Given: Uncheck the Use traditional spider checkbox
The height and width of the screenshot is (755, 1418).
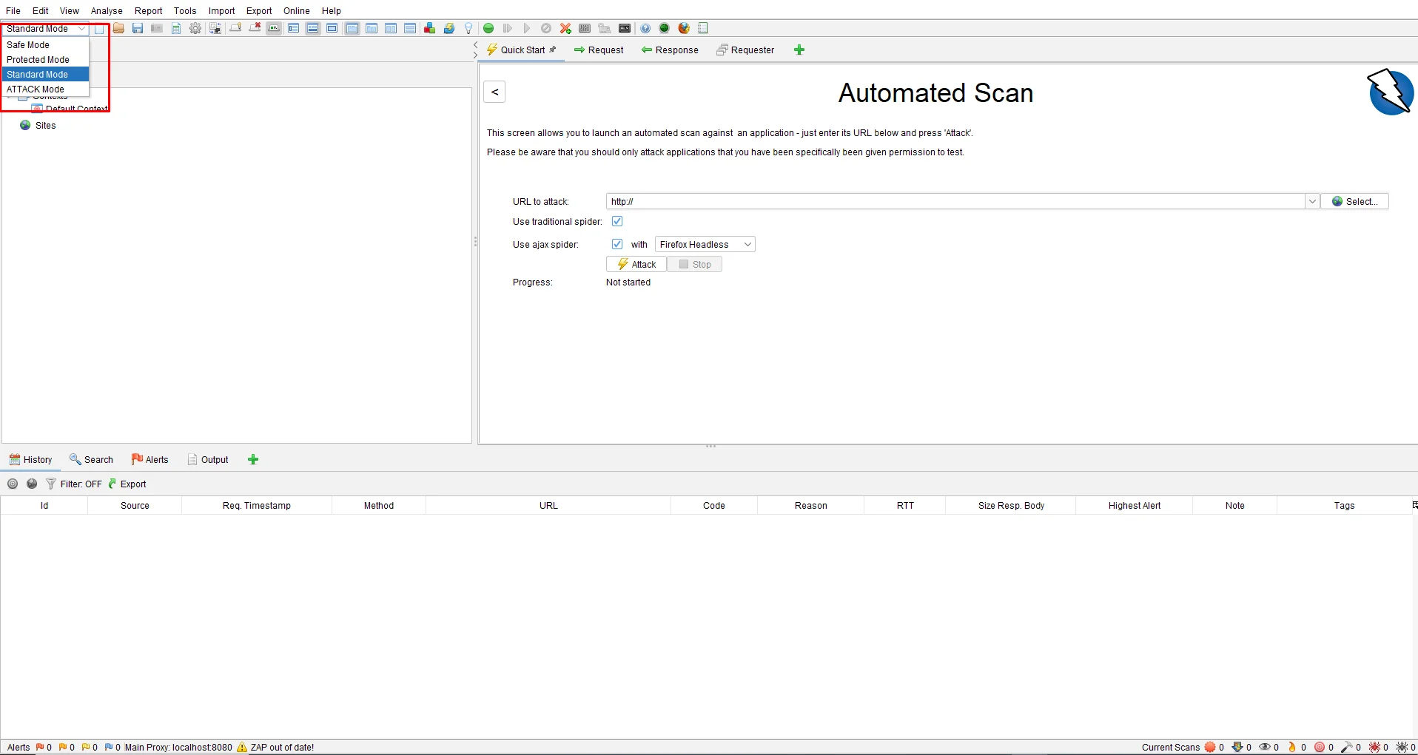Looking at the screenshot, I should (617, 221).
